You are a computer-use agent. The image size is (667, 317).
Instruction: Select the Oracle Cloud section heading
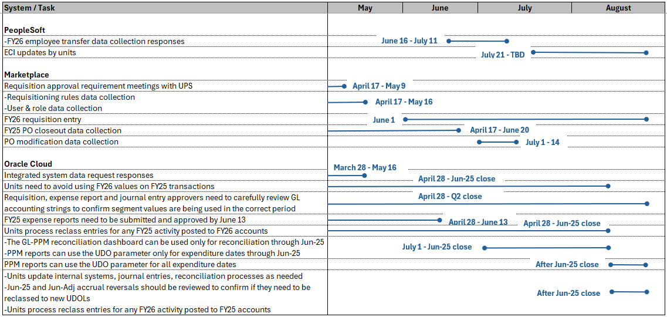coord(28,164)
